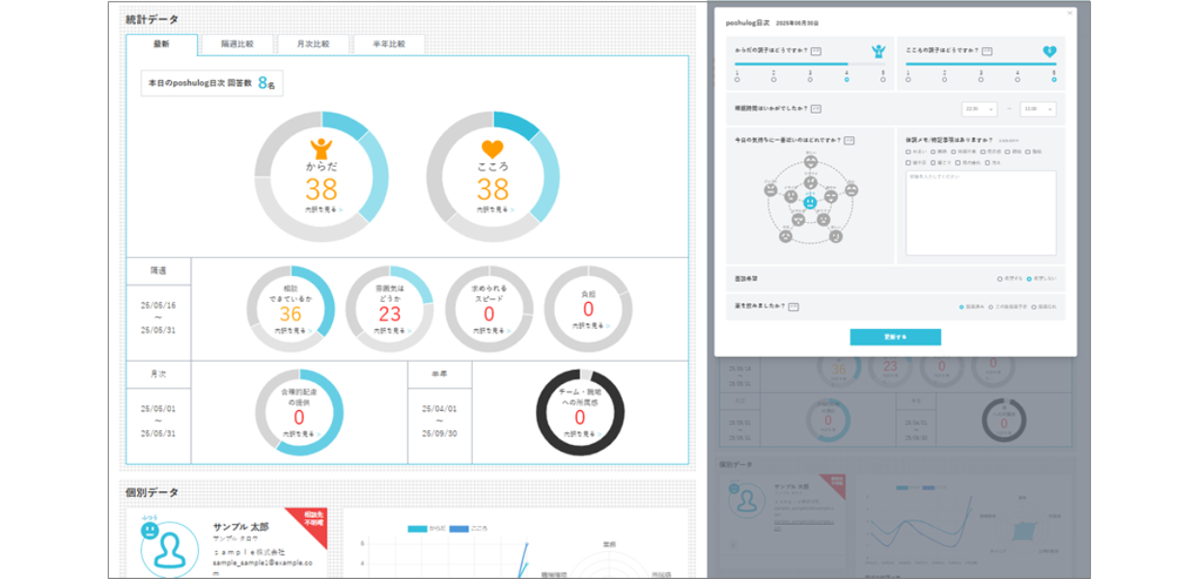Select the last medication answer radio
Screen dimensions: 1197x579
[1034, 306]
